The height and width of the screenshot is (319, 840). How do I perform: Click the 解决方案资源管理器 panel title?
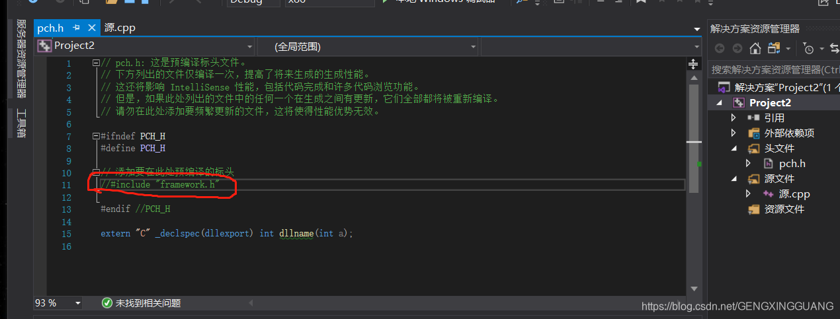[755, 28]
